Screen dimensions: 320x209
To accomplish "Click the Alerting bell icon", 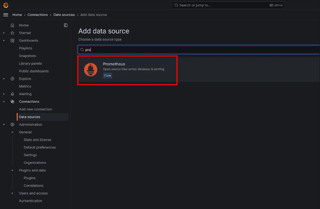I will tap(12, 94).
